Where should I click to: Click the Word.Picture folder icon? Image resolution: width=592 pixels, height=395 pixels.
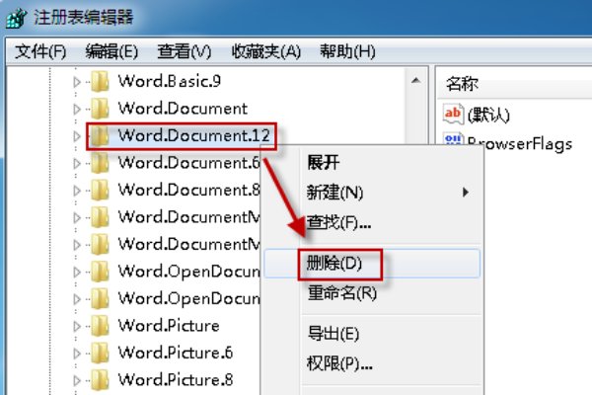click(x=100, y=326)
